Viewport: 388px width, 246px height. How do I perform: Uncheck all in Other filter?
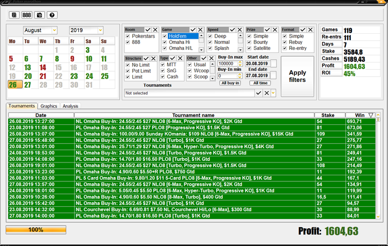tap(211, 58)
